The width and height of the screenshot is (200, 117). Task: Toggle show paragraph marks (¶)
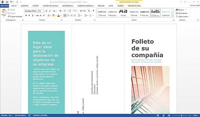click(94, 11)
